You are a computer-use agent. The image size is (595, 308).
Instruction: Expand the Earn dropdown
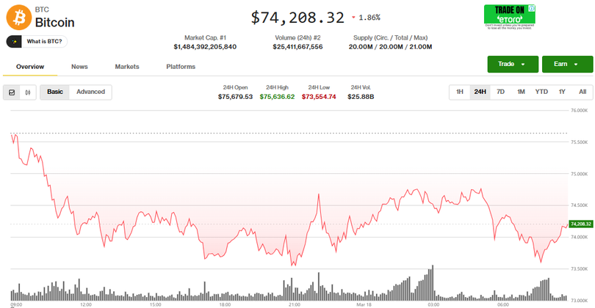pyautogui.click(x=567, y=65)
